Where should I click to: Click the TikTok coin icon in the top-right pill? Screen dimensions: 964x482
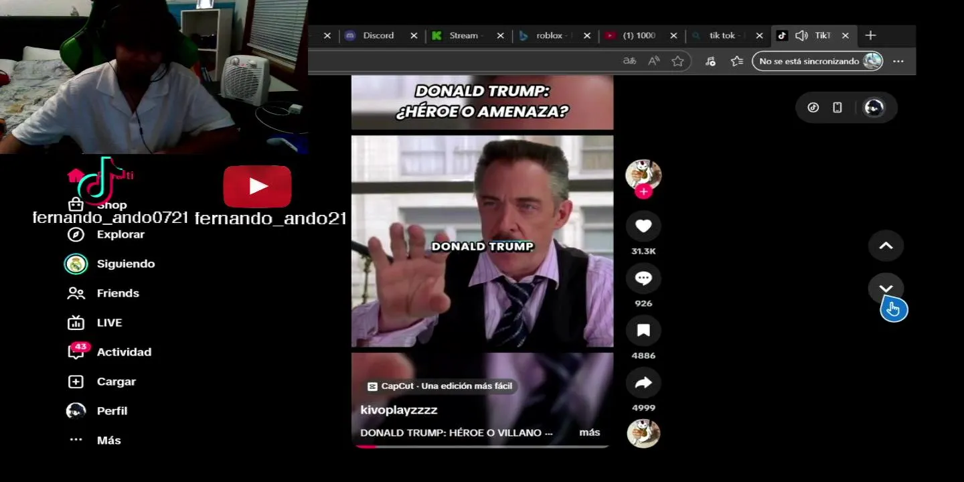click(x=813, y=107)
